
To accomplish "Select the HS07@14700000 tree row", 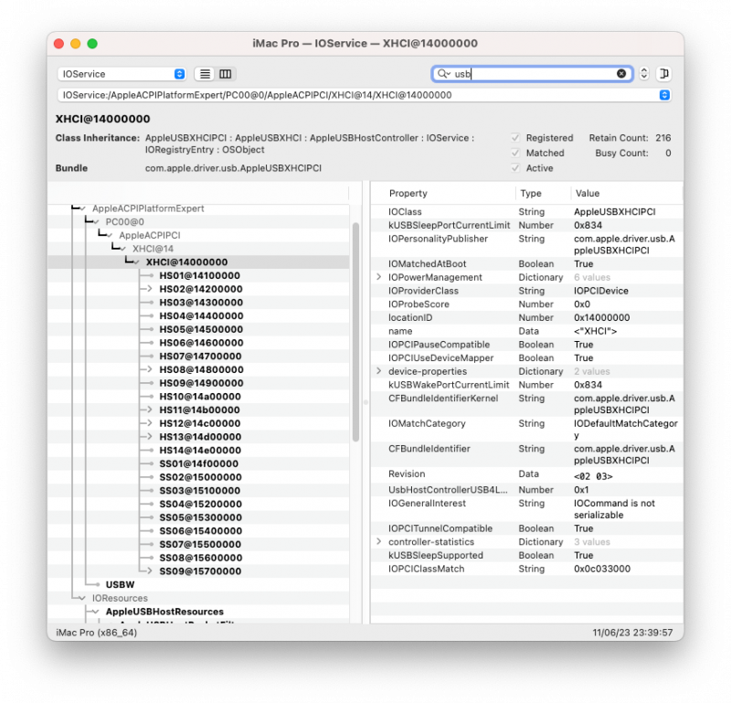I will point(198,357).
